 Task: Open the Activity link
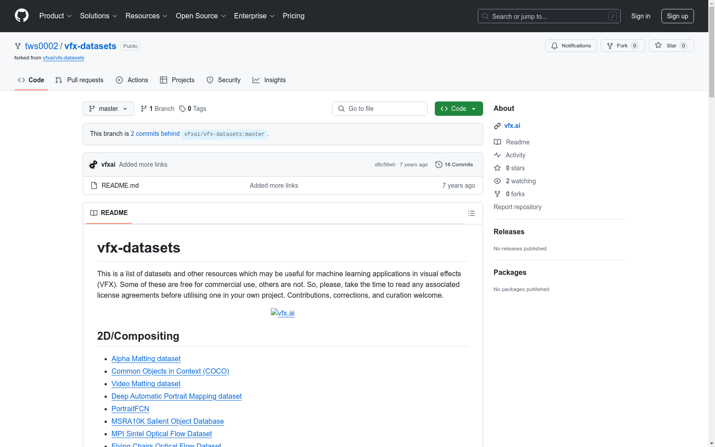tap(509, 155)
